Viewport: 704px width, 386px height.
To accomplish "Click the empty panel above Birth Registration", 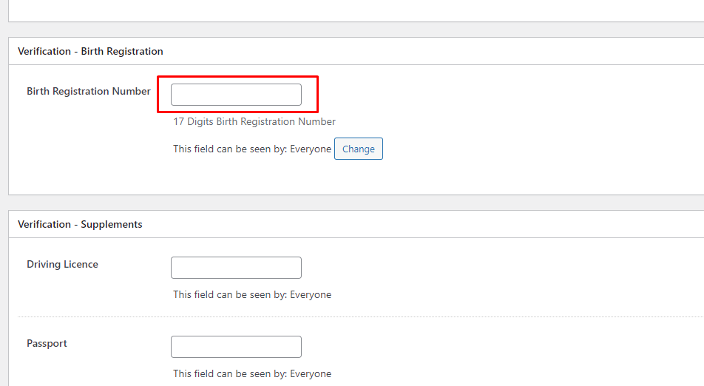I will coord(355,10).
